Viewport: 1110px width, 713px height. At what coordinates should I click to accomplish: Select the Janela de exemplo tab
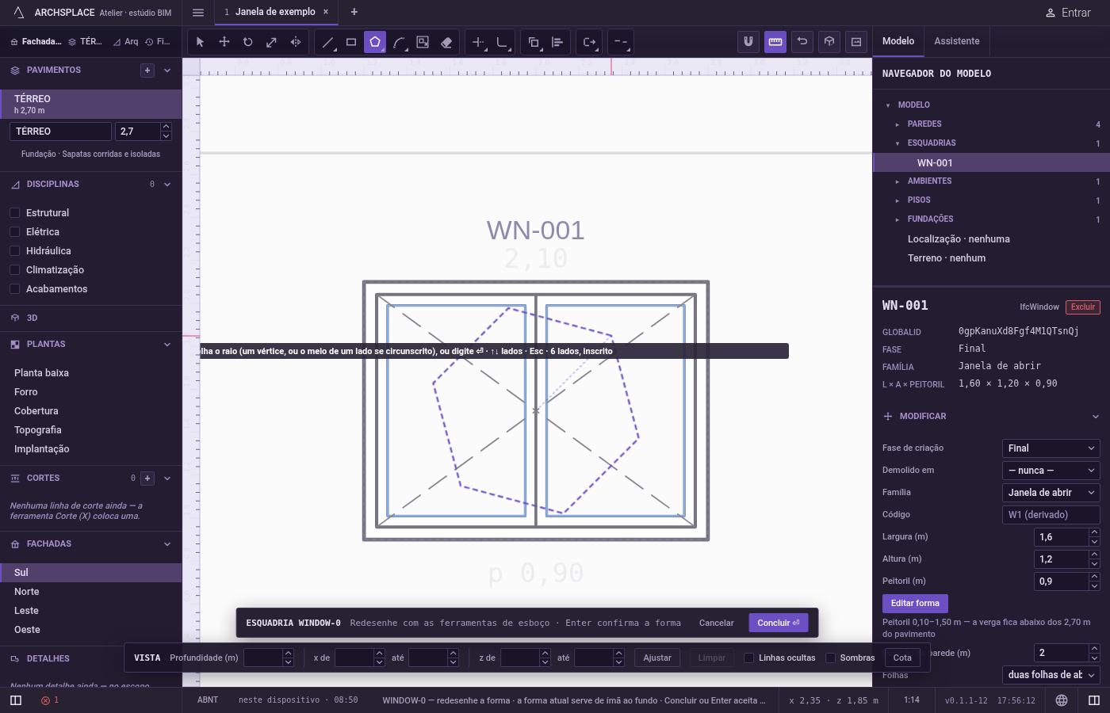pyautogui.click(x=276, y=12)
